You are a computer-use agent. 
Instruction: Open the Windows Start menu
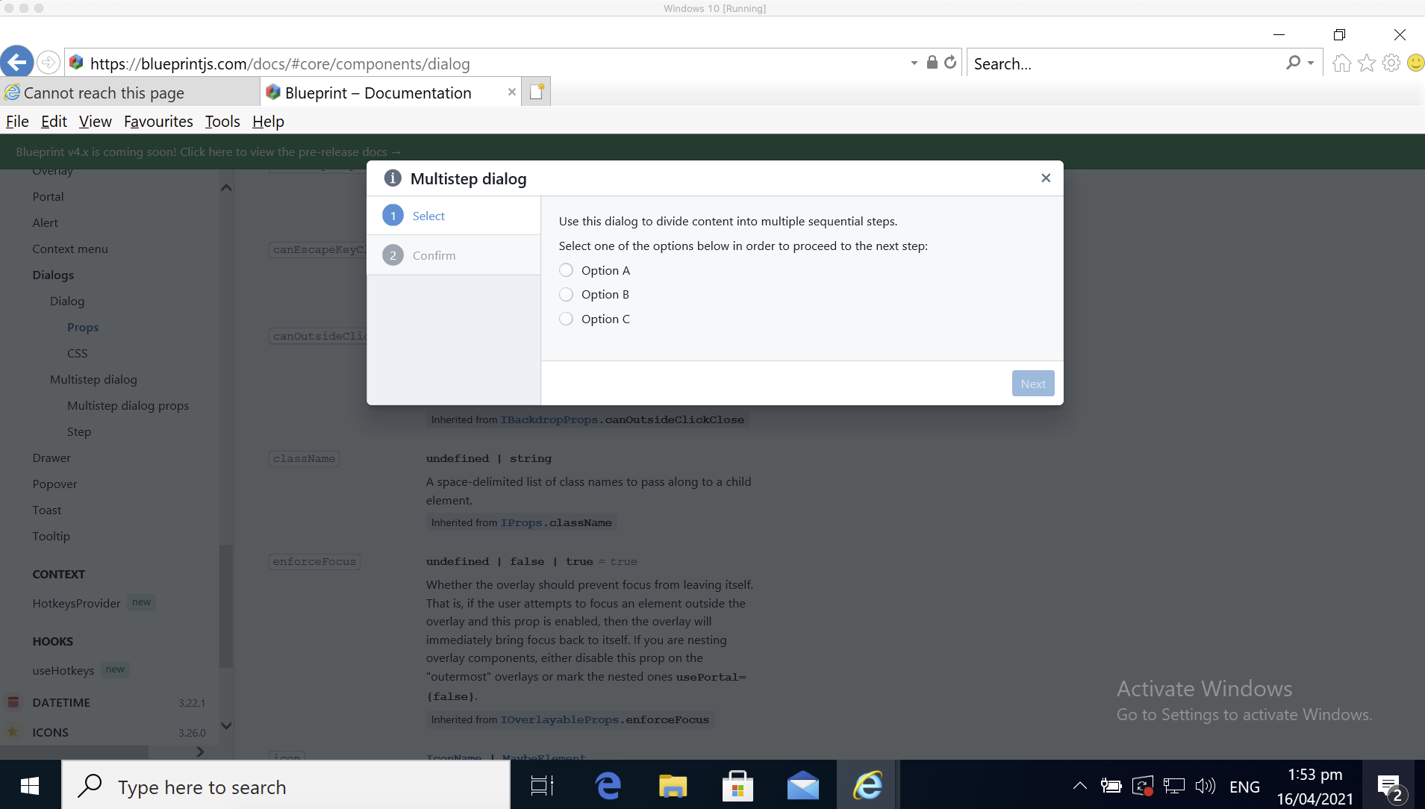pos(30,786)
